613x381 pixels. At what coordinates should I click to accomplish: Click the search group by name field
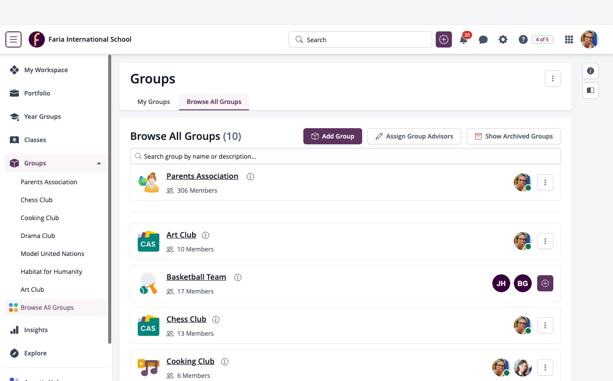tap(346, 156)
